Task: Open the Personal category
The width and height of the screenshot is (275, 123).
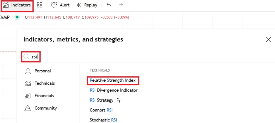Action: [43, 71]
